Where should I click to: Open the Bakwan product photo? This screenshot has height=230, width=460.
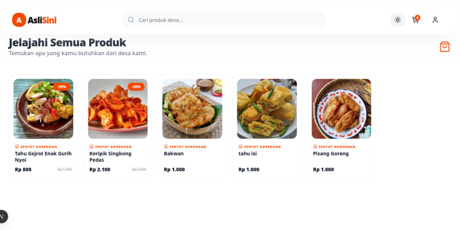coord(192,109)
